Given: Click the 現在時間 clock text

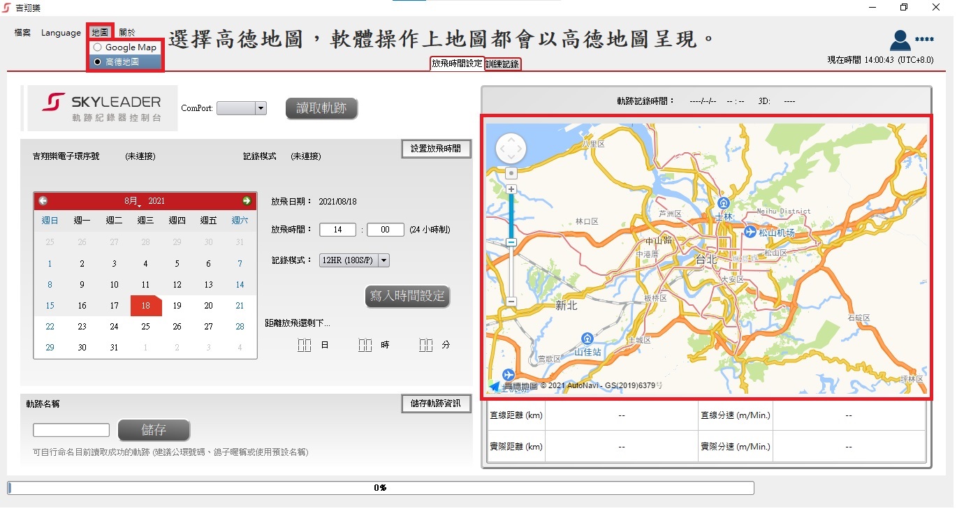Looking at the screenshot, I should coord(880,60).
